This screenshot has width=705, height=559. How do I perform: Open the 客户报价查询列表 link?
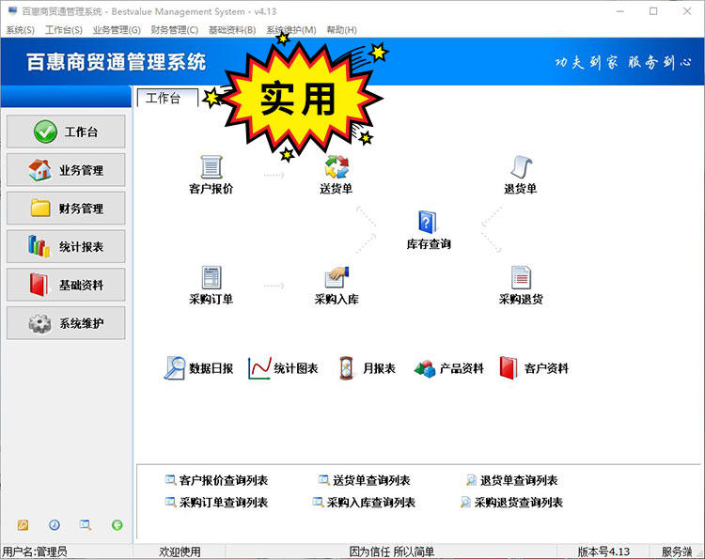point(224,481)
